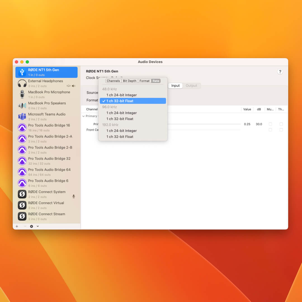Screen dimensions: 302x302
Task: Choose 1 ch 24-bit Integer under 96.0 kHz
Action: click(121, 113)
